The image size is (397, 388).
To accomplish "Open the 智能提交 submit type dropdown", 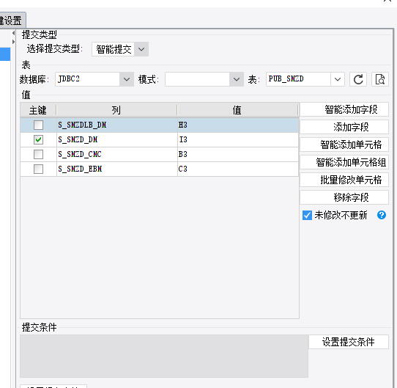I will (120, 49).
